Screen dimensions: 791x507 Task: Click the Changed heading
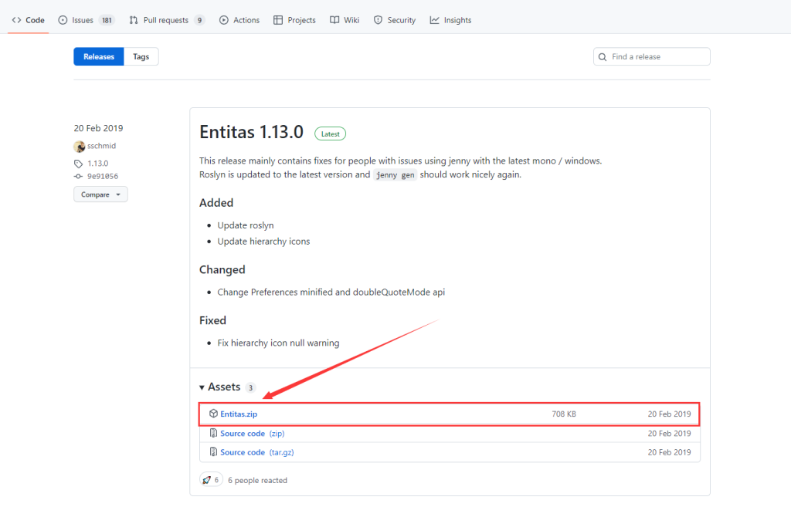coord(222,269)
